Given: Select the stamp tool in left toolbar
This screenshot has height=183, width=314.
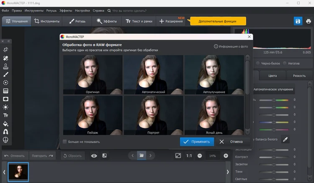Looking at the screenshot, I should pos(6,66).
